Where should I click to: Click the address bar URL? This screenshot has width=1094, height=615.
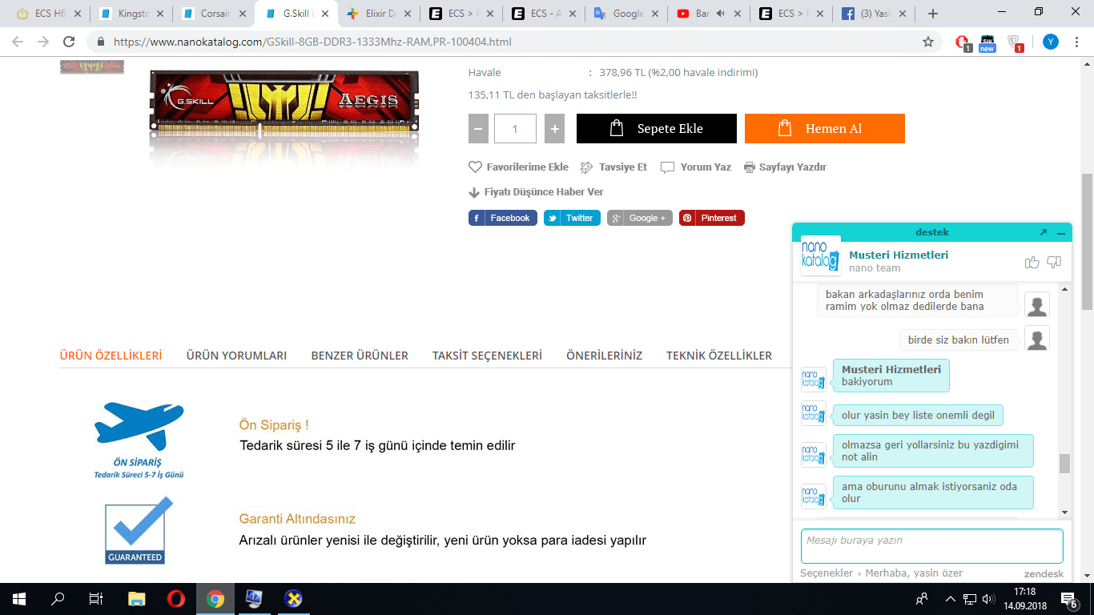coord(312,42)
